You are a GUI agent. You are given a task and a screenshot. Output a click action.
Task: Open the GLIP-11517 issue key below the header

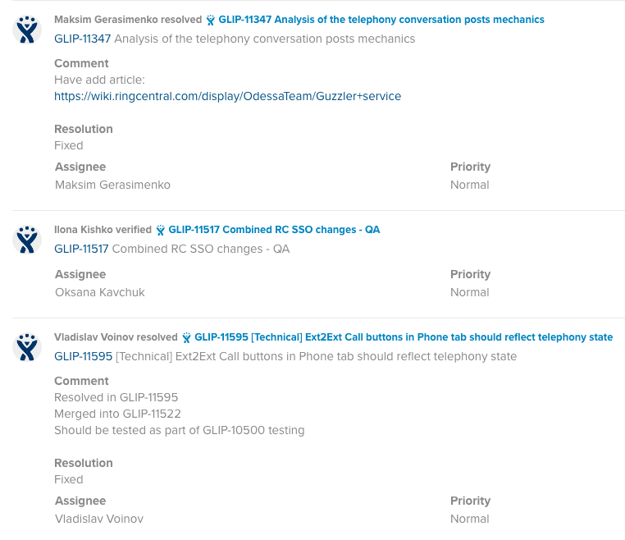tap(81, 249)
